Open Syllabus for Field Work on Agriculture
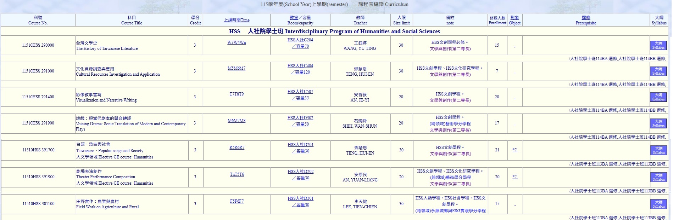673x220 pixels. 658,204
